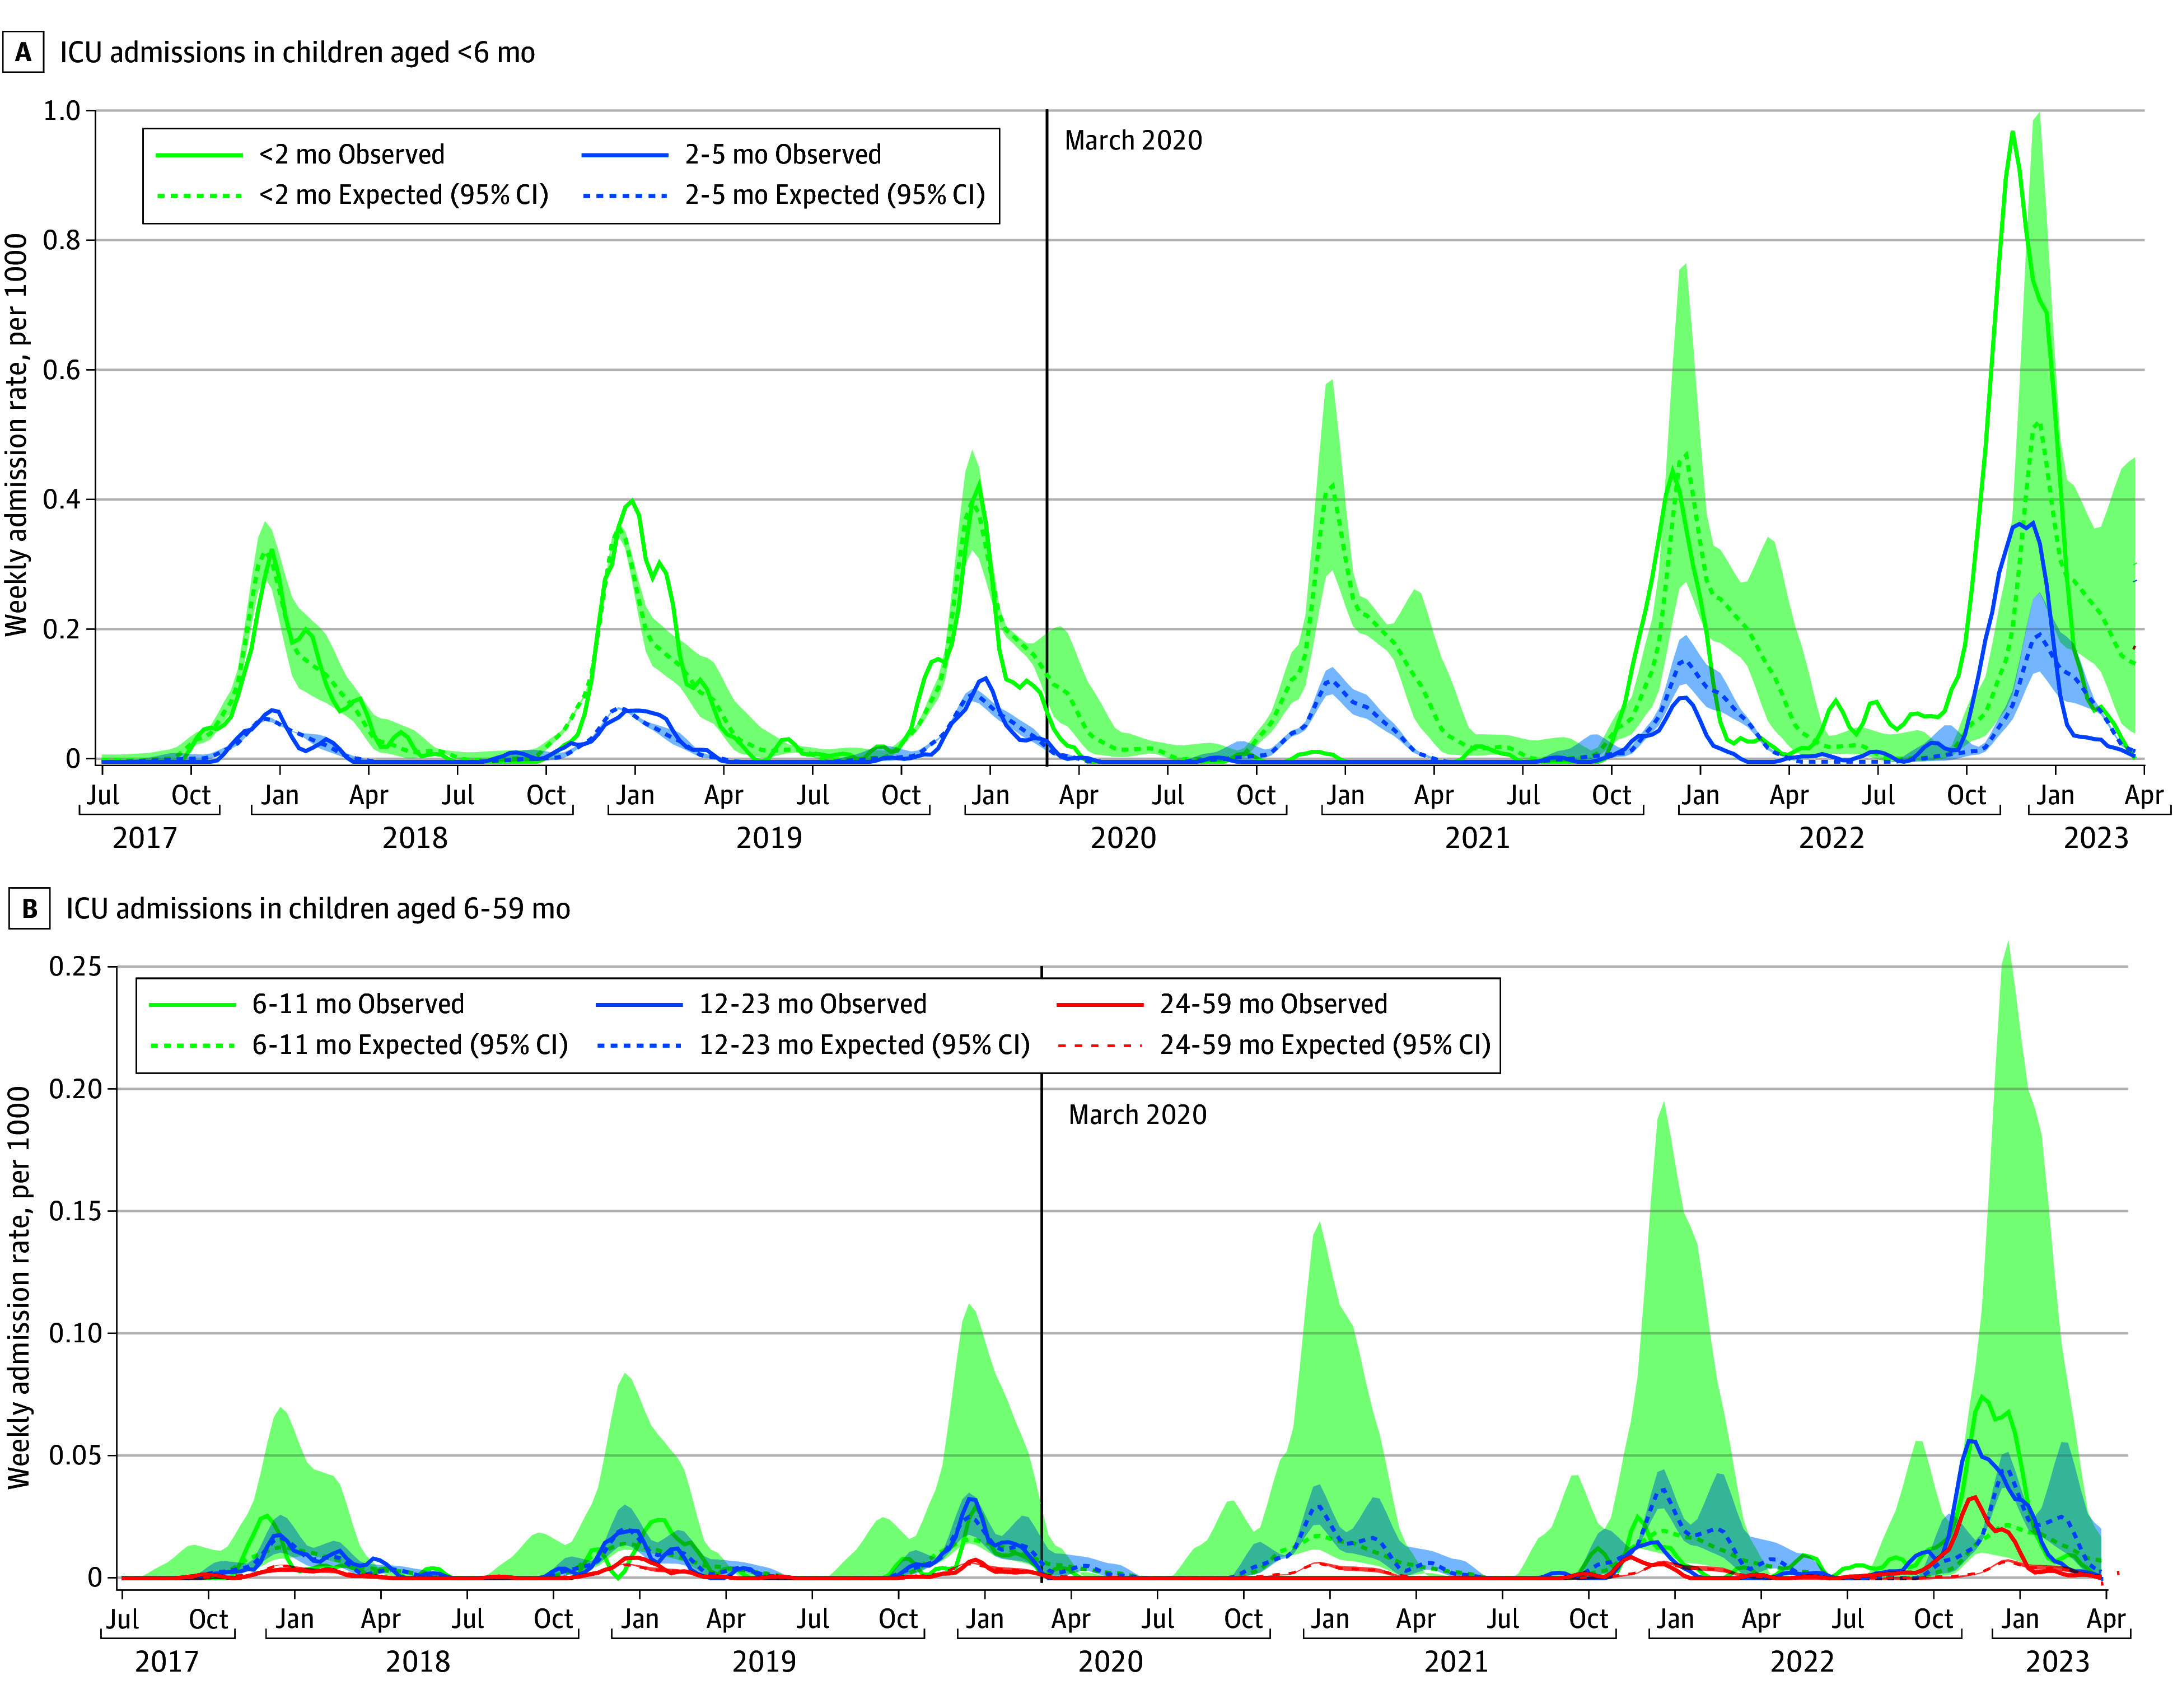Click red solid line swatch for 24-59 mo Observed
The width and height of the screenshot is (2182, 1708).
tap(1100, 1004)
